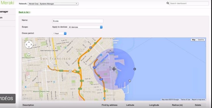212x108 pixels.
Task: Click Report a map error link
Action: (198, 99)
